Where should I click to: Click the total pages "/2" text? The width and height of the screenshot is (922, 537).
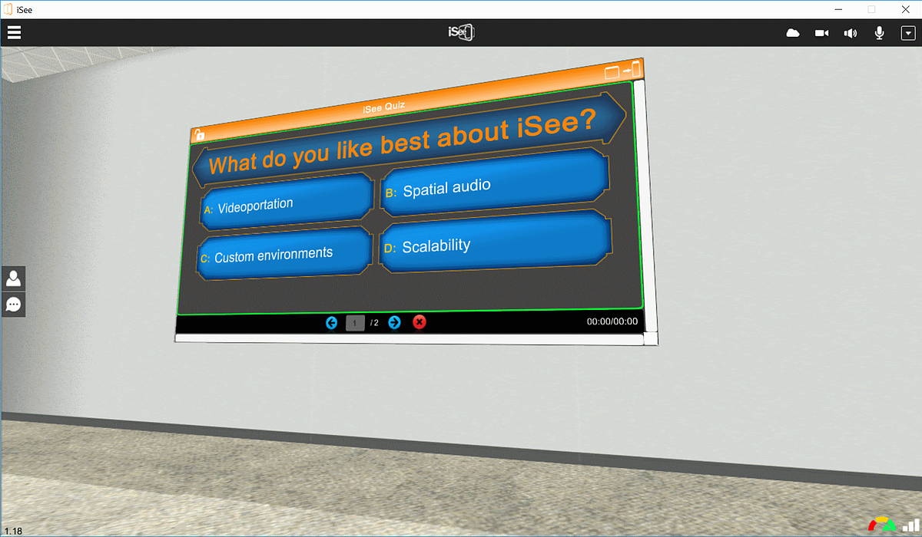(x=374, y=323)
